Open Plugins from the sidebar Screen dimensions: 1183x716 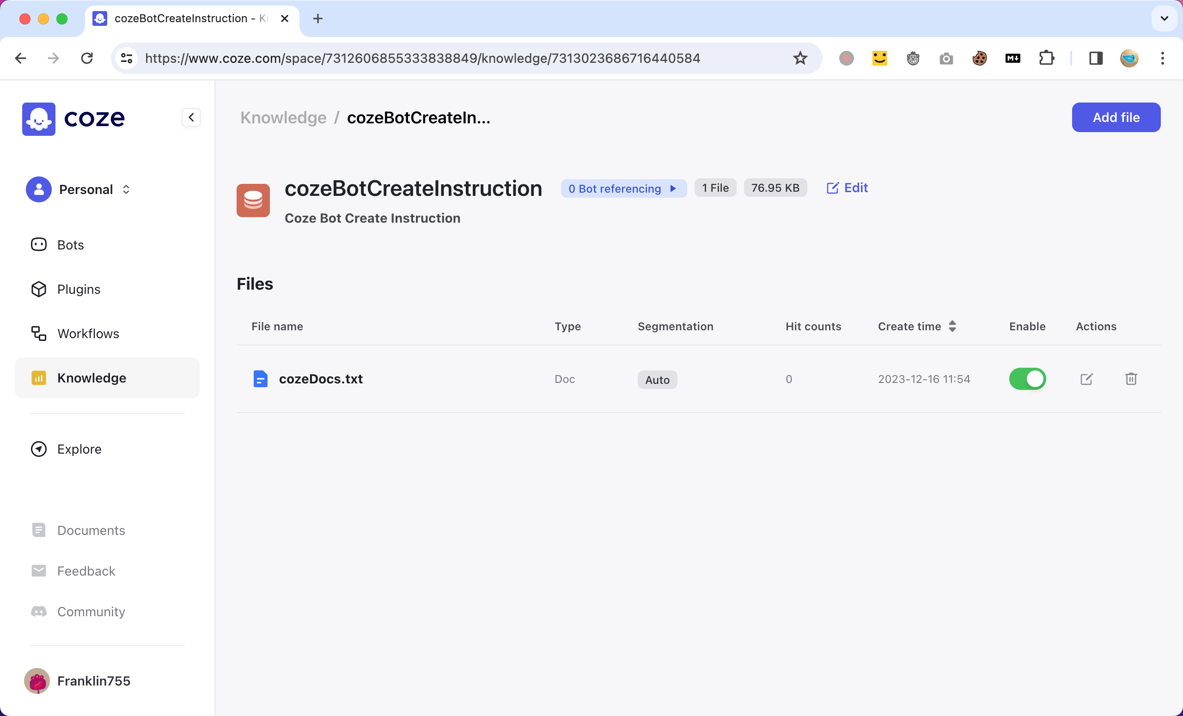tap(79, 289)
